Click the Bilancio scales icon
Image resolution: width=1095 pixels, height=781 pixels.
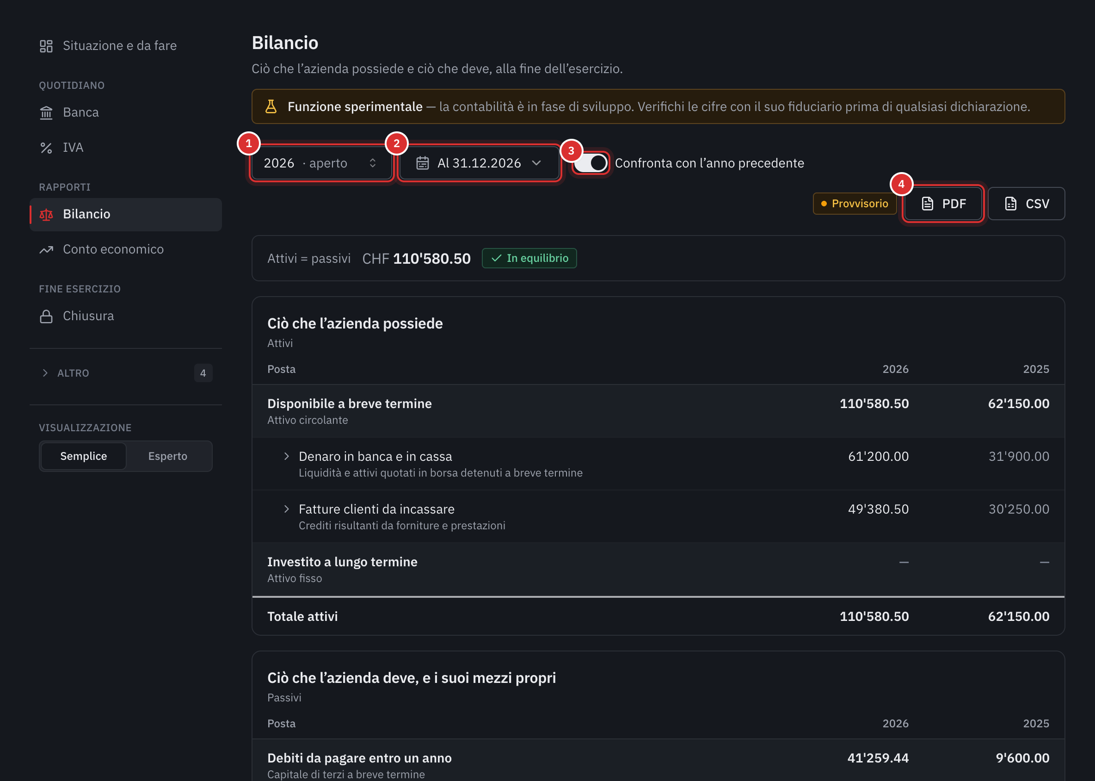tap(46, 215)
